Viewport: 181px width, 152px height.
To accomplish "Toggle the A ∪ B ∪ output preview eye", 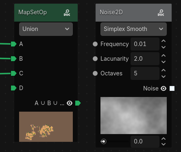I will click(x=70, y=103).
